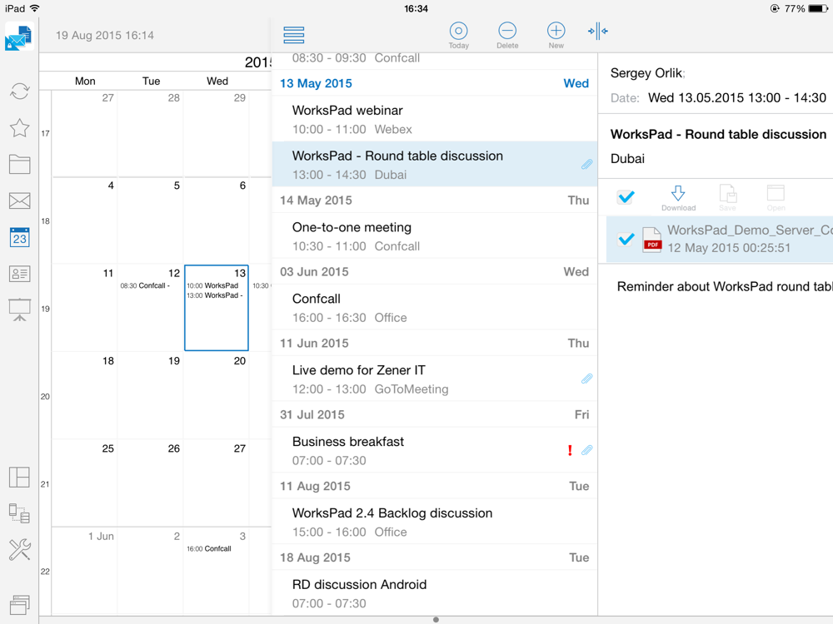Screen dimensions: 833x624
Task: Tap the WorksPad_Demo_Server attachment file name
Action: tap(750, 230)
